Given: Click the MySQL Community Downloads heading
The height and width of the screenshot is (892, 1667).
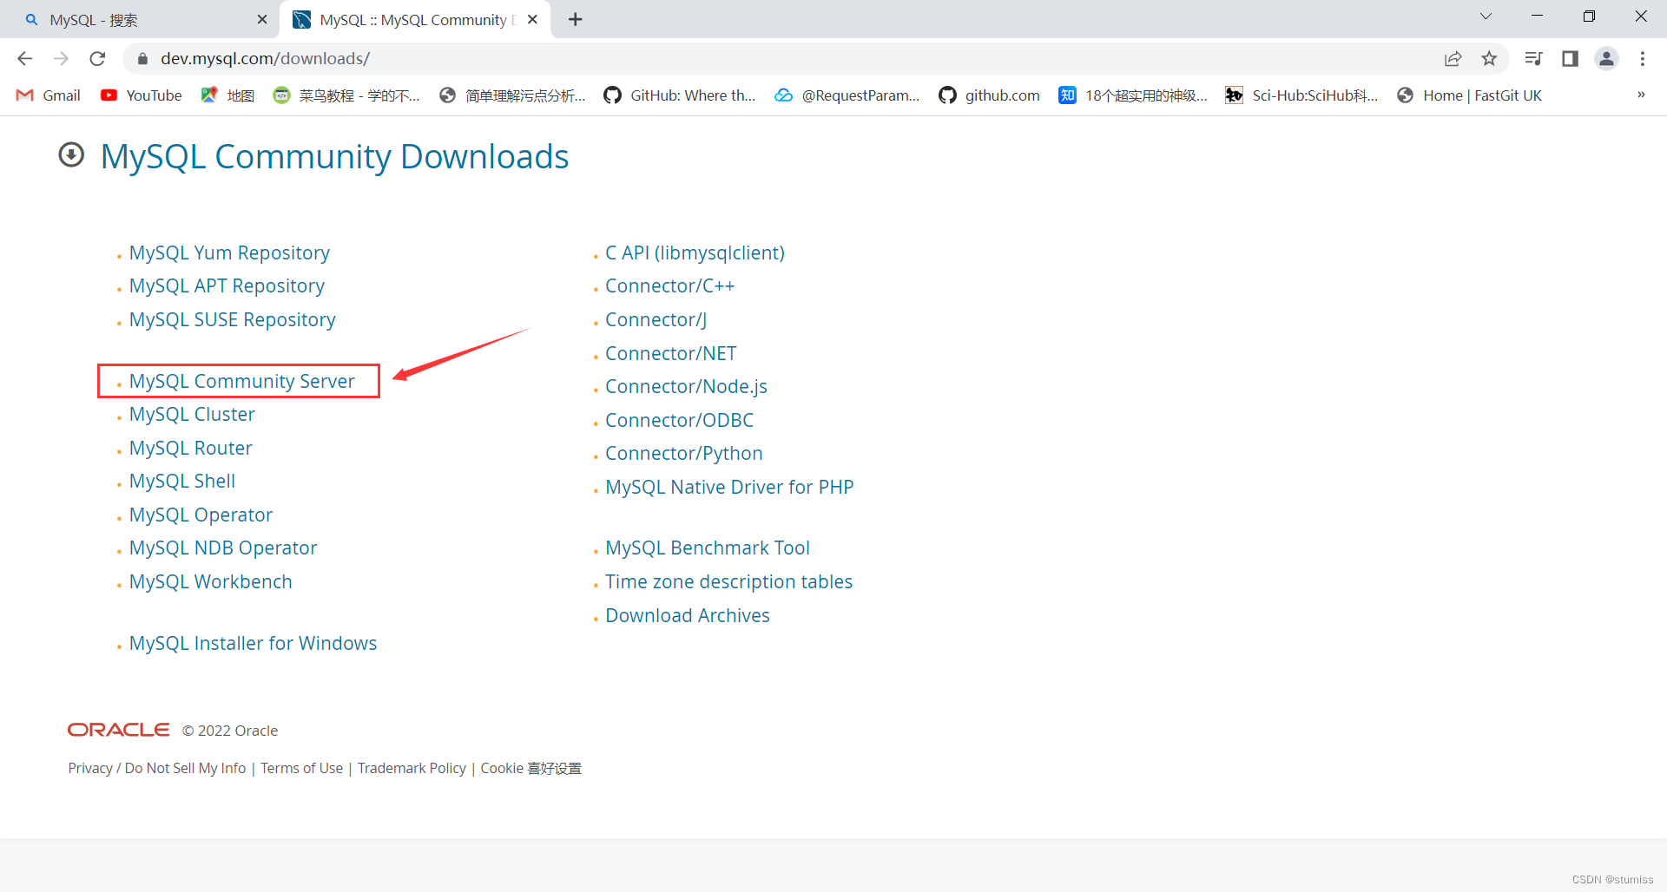Looking at the screenshot, I should (334, 156).
